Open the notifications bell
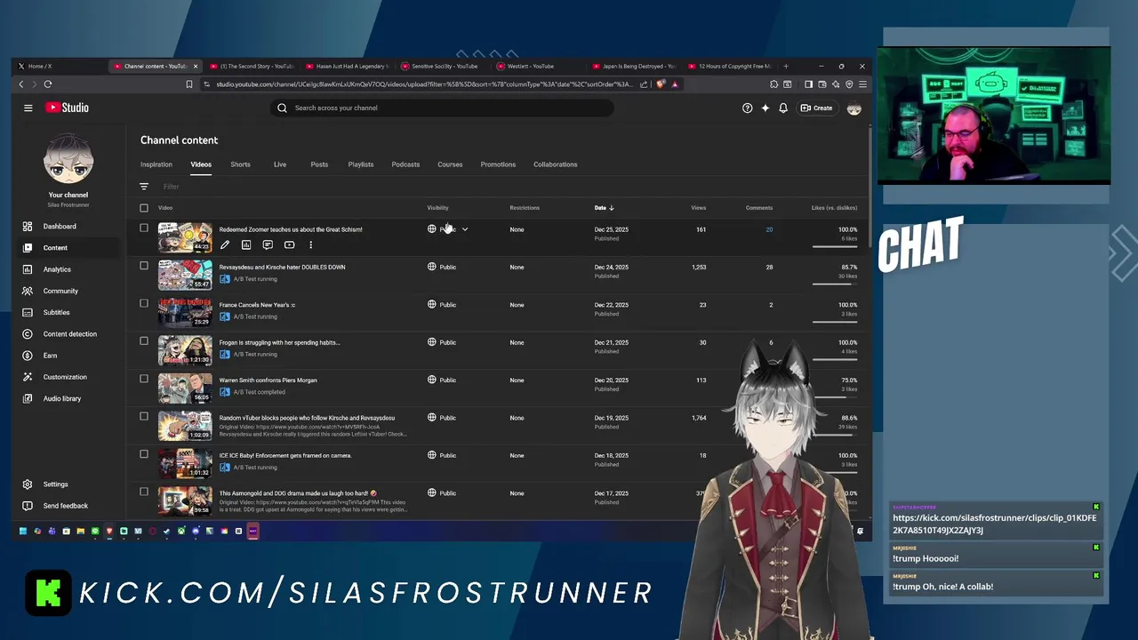This screenshot has width=1138, height=640. (783, 108)
